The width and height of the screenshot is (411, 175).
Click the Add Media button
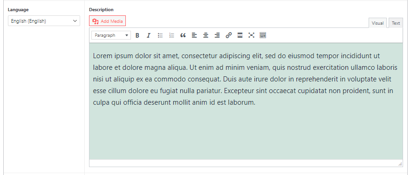pos(108,21)
